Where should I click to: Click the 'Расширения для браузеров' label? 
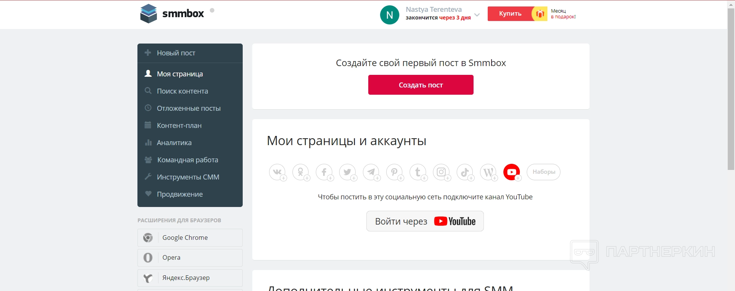[x=179, y=220]
